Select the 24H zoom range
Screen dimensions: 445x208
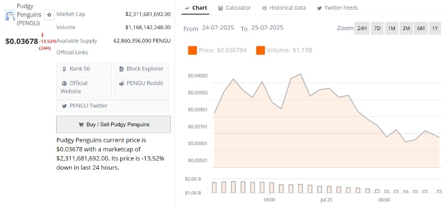coord(362,28)
